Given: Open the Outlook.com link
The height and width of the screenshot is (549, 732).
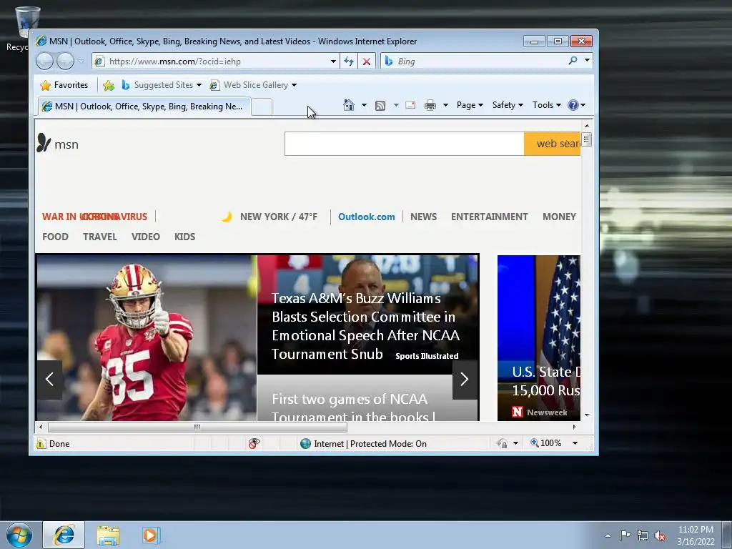Looking at the screenshot, I should point(367,217).
